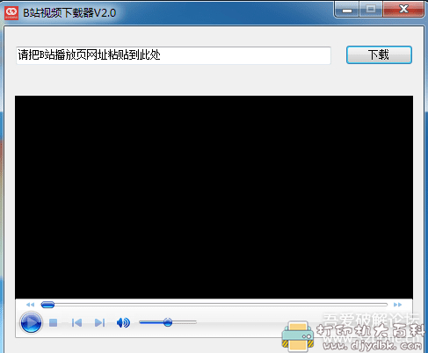Image resolution: width=428 pixels, height=353 pixels.
Task: Click the seek bar position thumb
Action: (x=47, y=305)
